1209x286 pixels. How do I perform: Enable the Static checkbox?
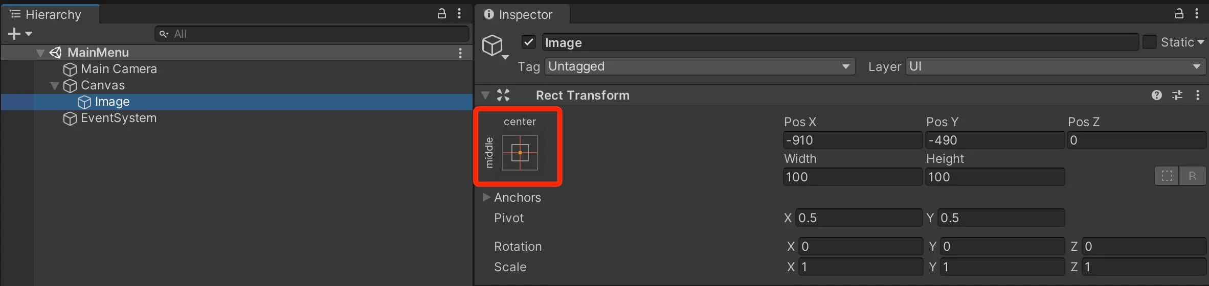(x=1149, y=42)
